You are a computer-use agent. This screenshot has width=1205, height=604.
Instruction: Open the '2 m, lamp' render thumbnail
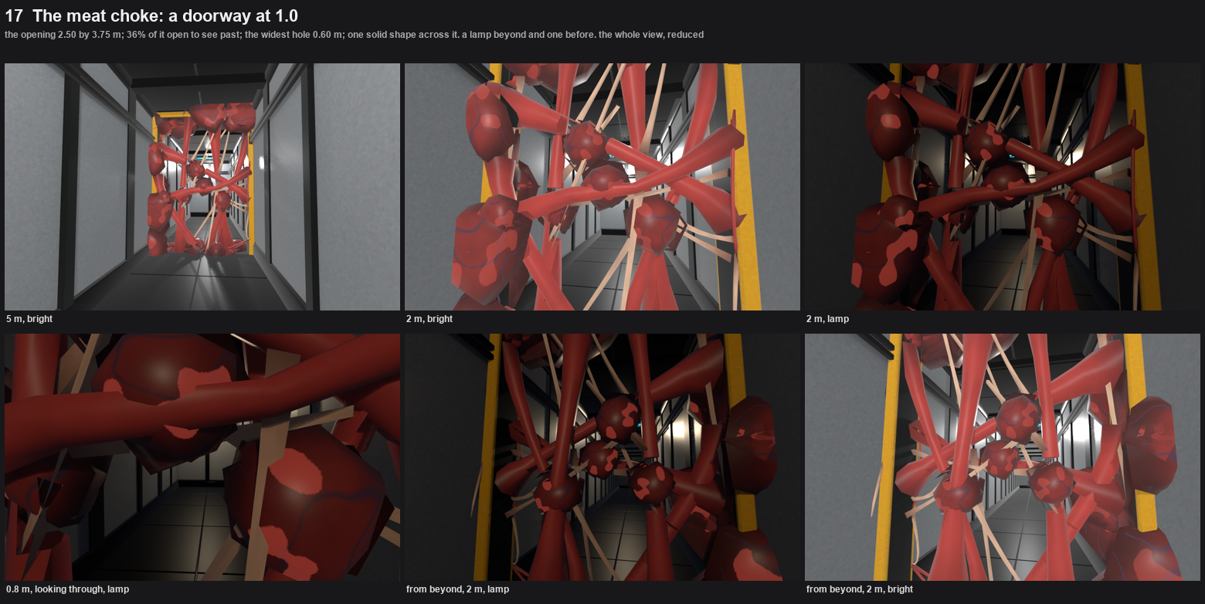click(1003, 187)
